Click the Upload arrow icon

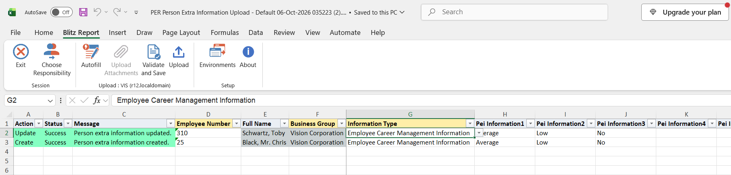(x=179, y=52)
